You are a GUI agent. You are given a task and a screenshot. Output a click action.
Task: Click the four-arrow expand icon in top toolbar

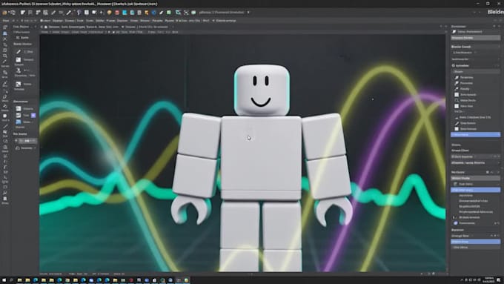point(186,12)
